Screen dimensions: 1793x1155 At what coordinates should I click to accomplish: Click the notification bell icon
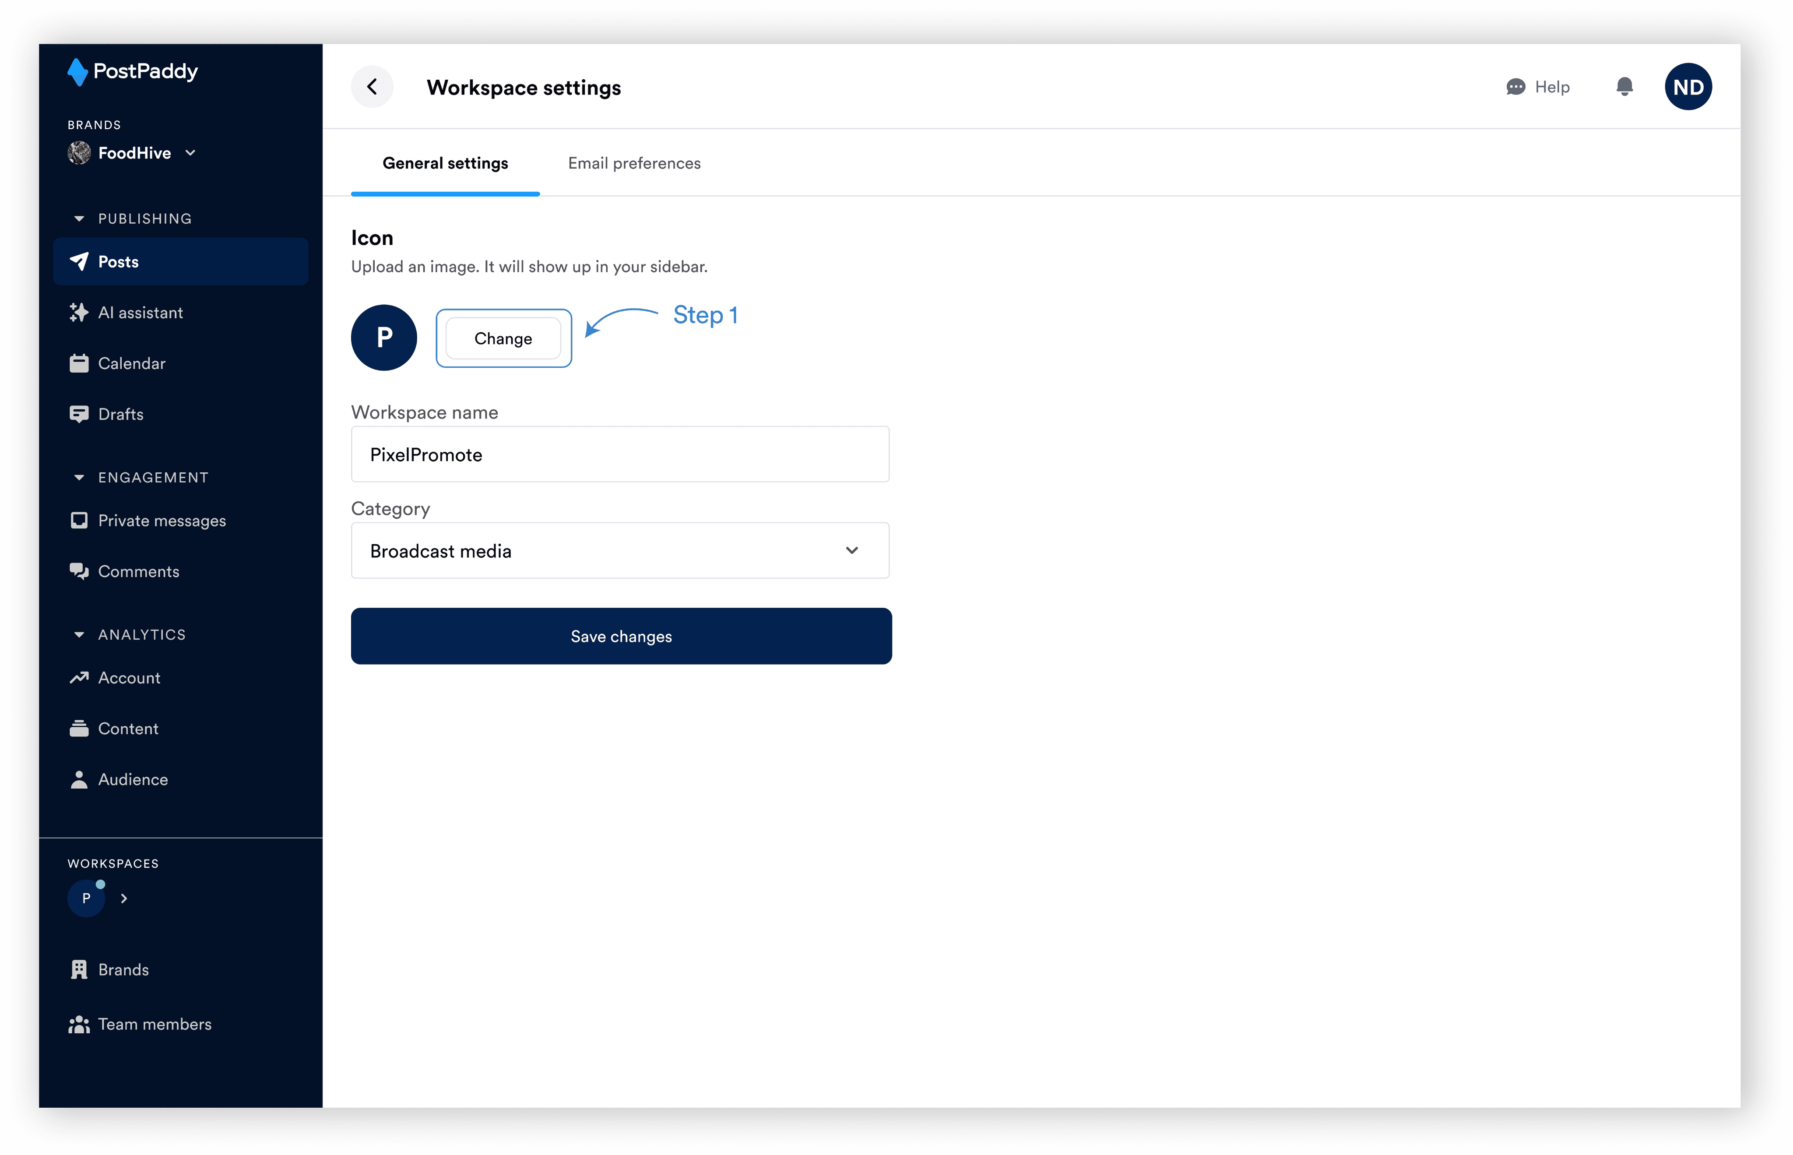point(1624,87)
